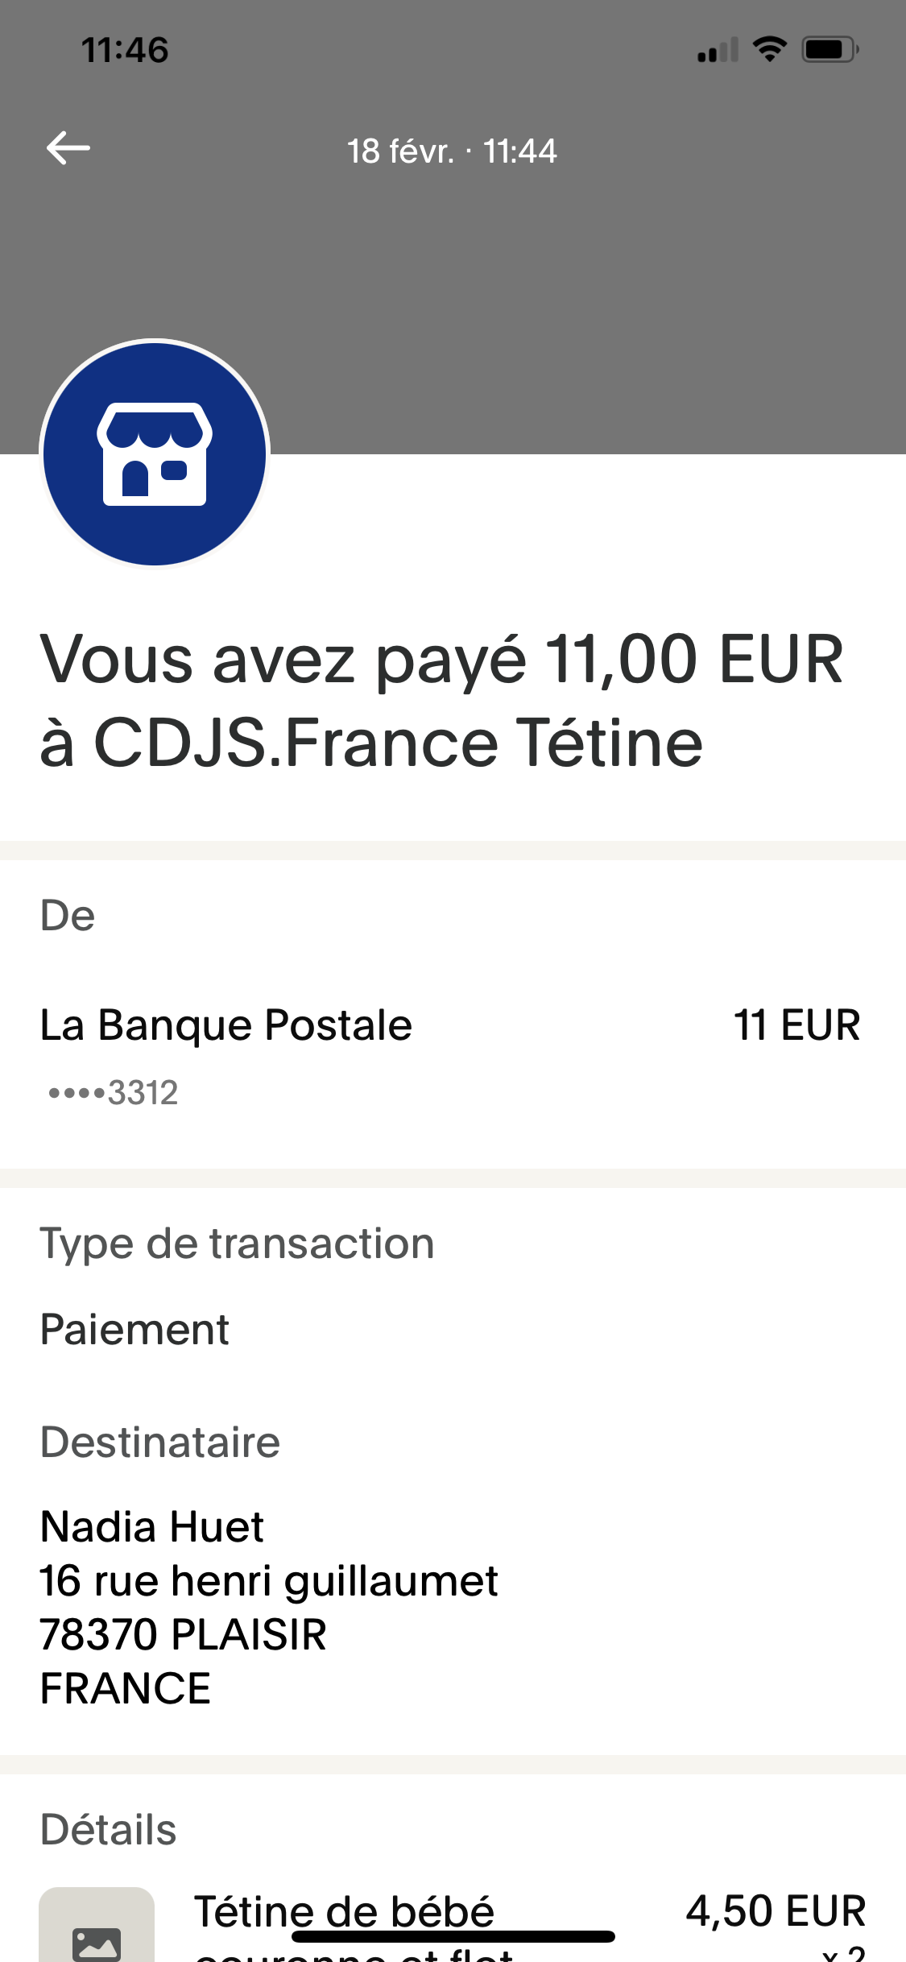Tap the Paiement transaction type value

pos(134,1329)
